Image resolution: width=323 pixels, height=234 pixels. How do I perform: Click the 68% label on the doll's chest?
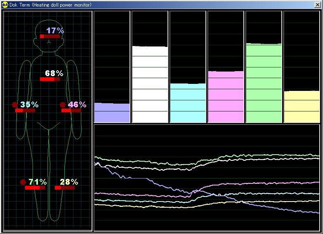[54, 73]
